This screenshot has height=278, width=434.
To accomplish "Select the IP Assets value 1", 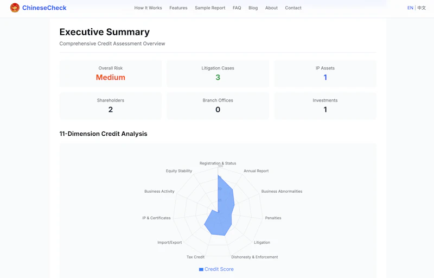I will tap(325, 78).
